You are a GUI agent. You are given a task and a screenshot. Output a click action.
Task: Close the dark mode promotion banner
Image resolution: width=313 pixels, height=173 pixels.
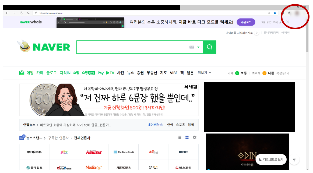coord(287,22)
